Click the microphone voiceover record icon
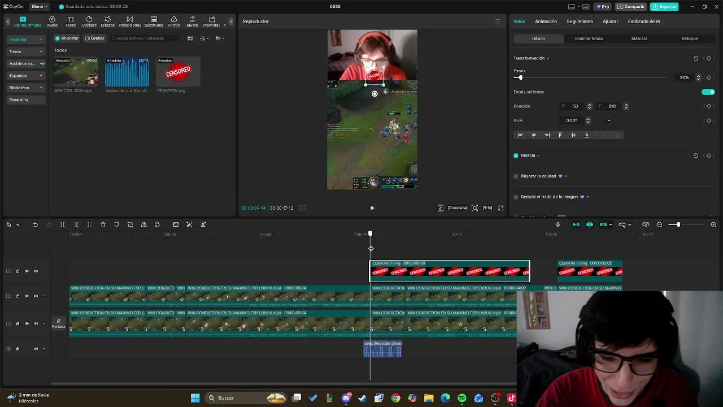Screen dimensions: 723x407 [x=558, y=224]
